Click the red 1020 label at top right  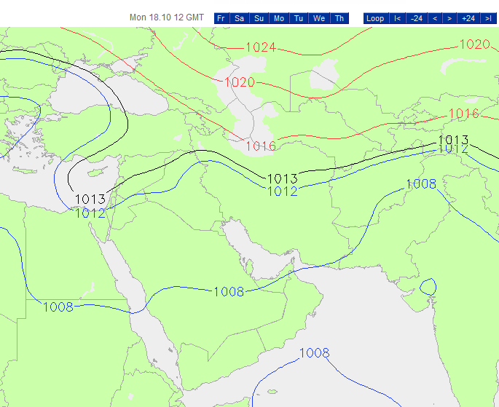(x=474, y=44)
